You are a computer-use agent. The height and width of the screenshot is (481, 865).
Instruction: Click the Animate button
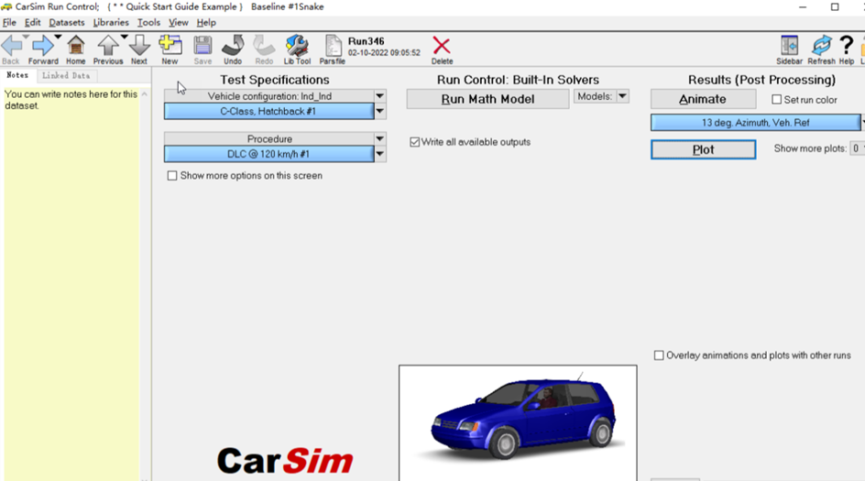703,99
